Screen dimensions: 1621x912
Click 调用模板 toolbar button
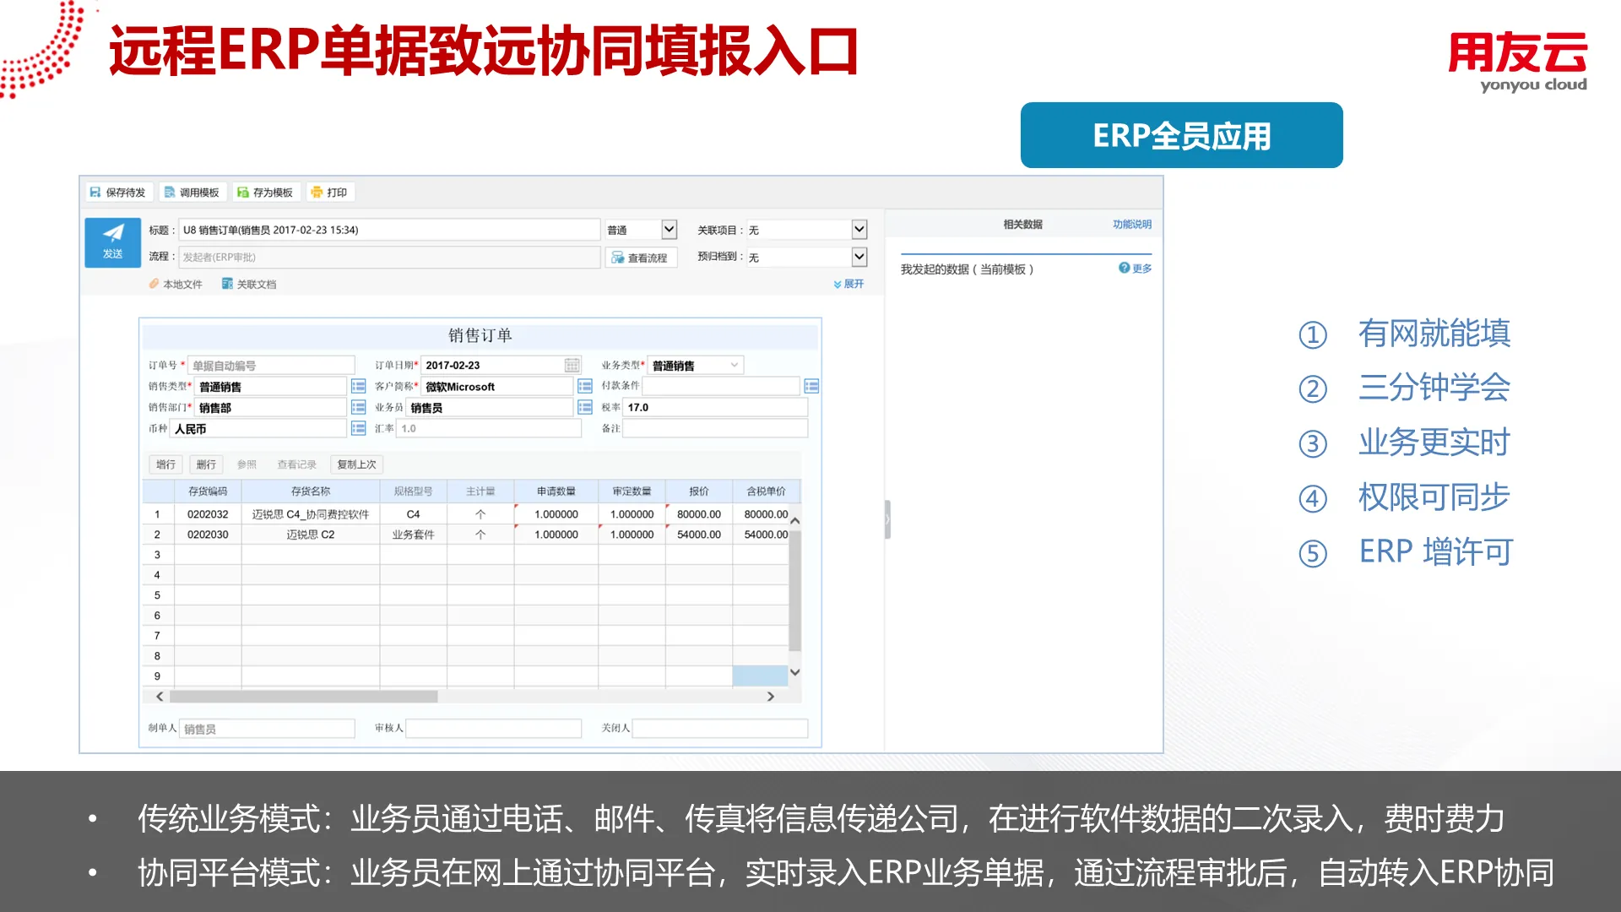click(192, 193)
